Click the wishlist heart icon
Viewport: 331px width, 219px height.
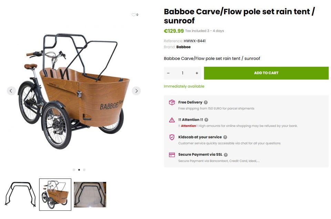coord(133,15)
